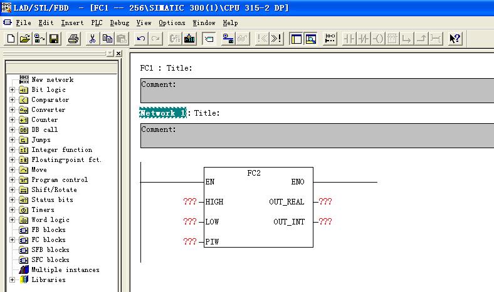Viewport: 494px width, 292px height.
Task: Open the Debug menu
Action: (x=119, y=23)
